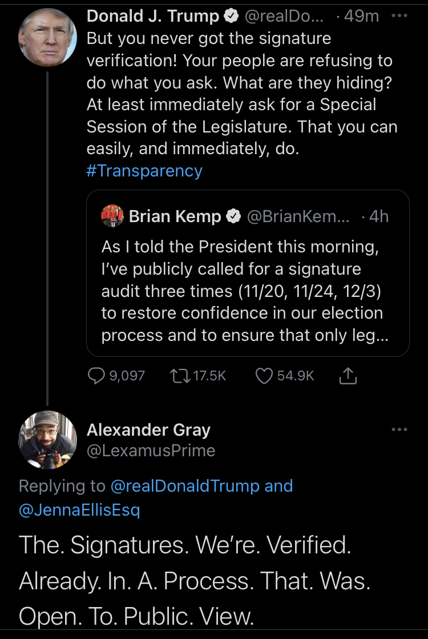Screen dimensions: 428x639
Task: Click the verified badge beside Brian Kemp
Action: click(233, 216)
